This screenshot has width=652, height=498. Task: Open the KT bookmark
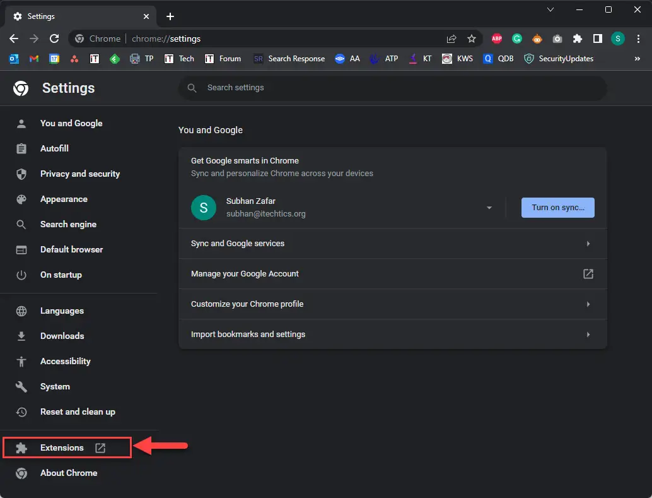pos(420,59)
